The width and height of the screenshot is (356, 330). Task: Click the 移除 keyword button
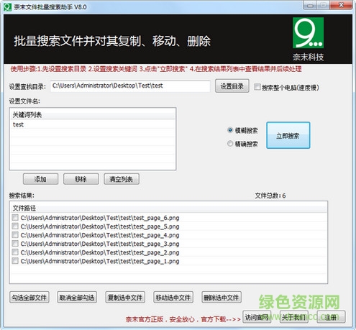coord(81,179)
